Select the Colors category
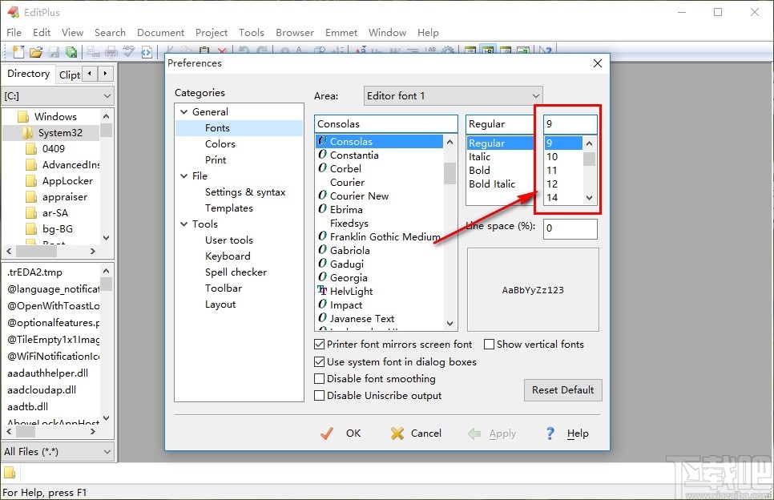Image resolution: width=774 pixels, height=500 pixels. (220, 144)
